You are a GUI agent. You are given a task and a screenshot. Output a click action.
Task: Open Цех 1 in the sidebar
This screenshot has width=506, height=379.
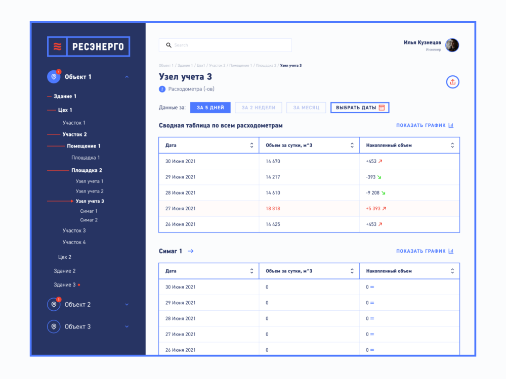tap(65, 110)
